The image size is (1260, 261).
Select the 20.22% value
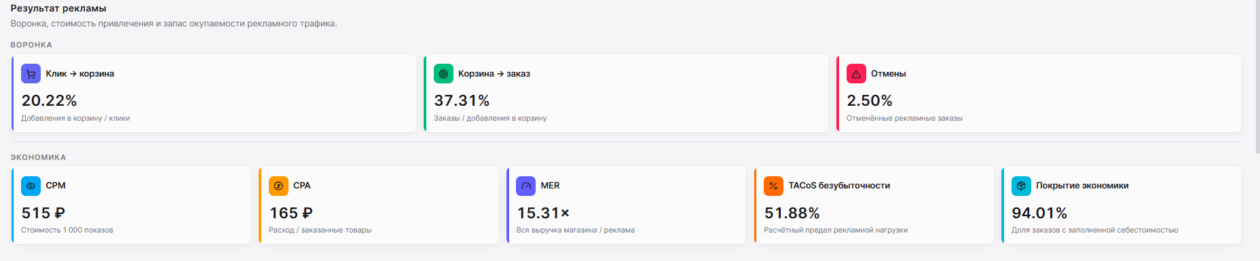(x=49, y=100)
